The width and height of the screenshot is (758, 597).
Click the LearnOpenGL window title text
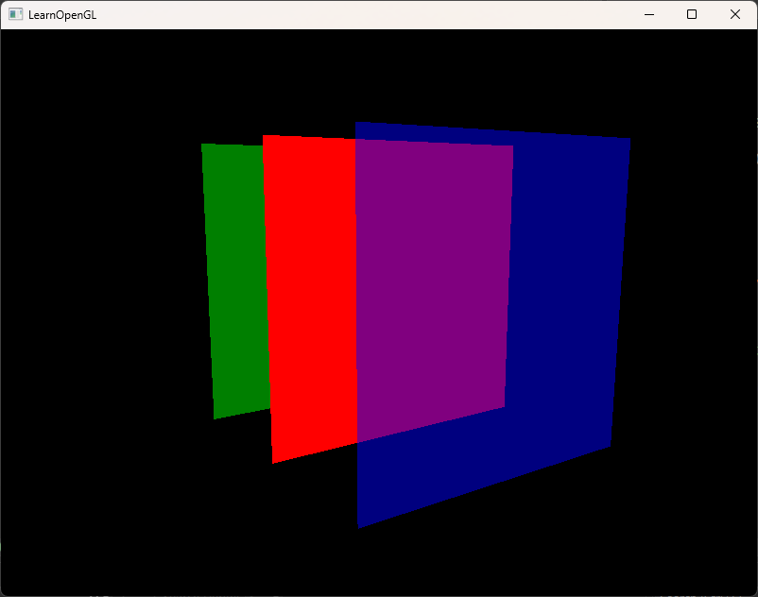point(61,15)
